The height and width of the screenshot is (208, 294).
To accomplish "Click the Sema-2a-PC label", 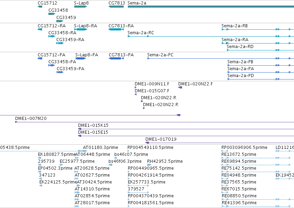I will point(160,55).
